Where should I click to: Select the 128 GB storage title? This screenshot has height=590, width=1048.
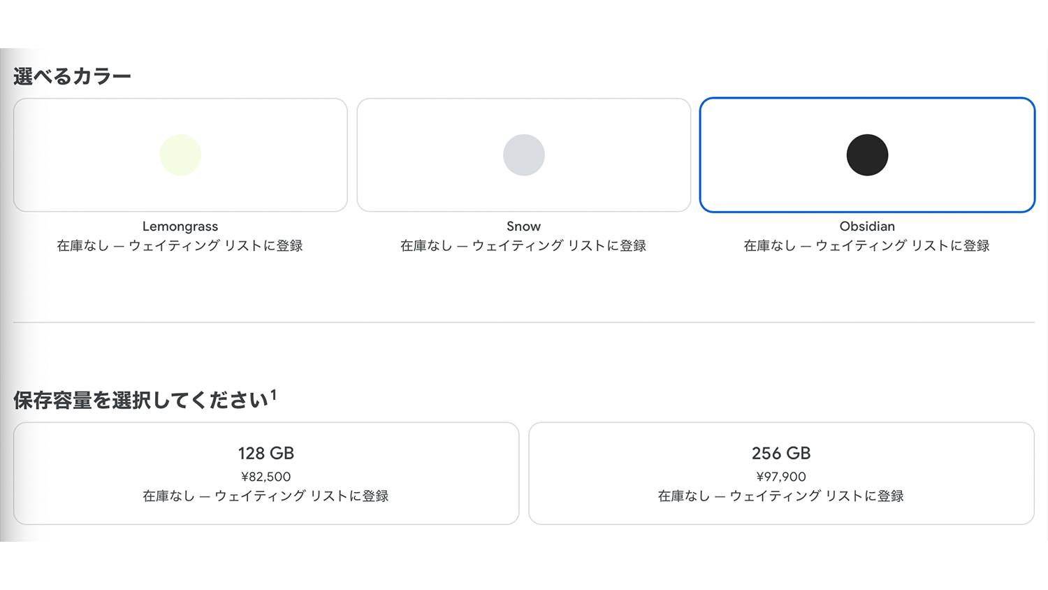pos(266,454)
